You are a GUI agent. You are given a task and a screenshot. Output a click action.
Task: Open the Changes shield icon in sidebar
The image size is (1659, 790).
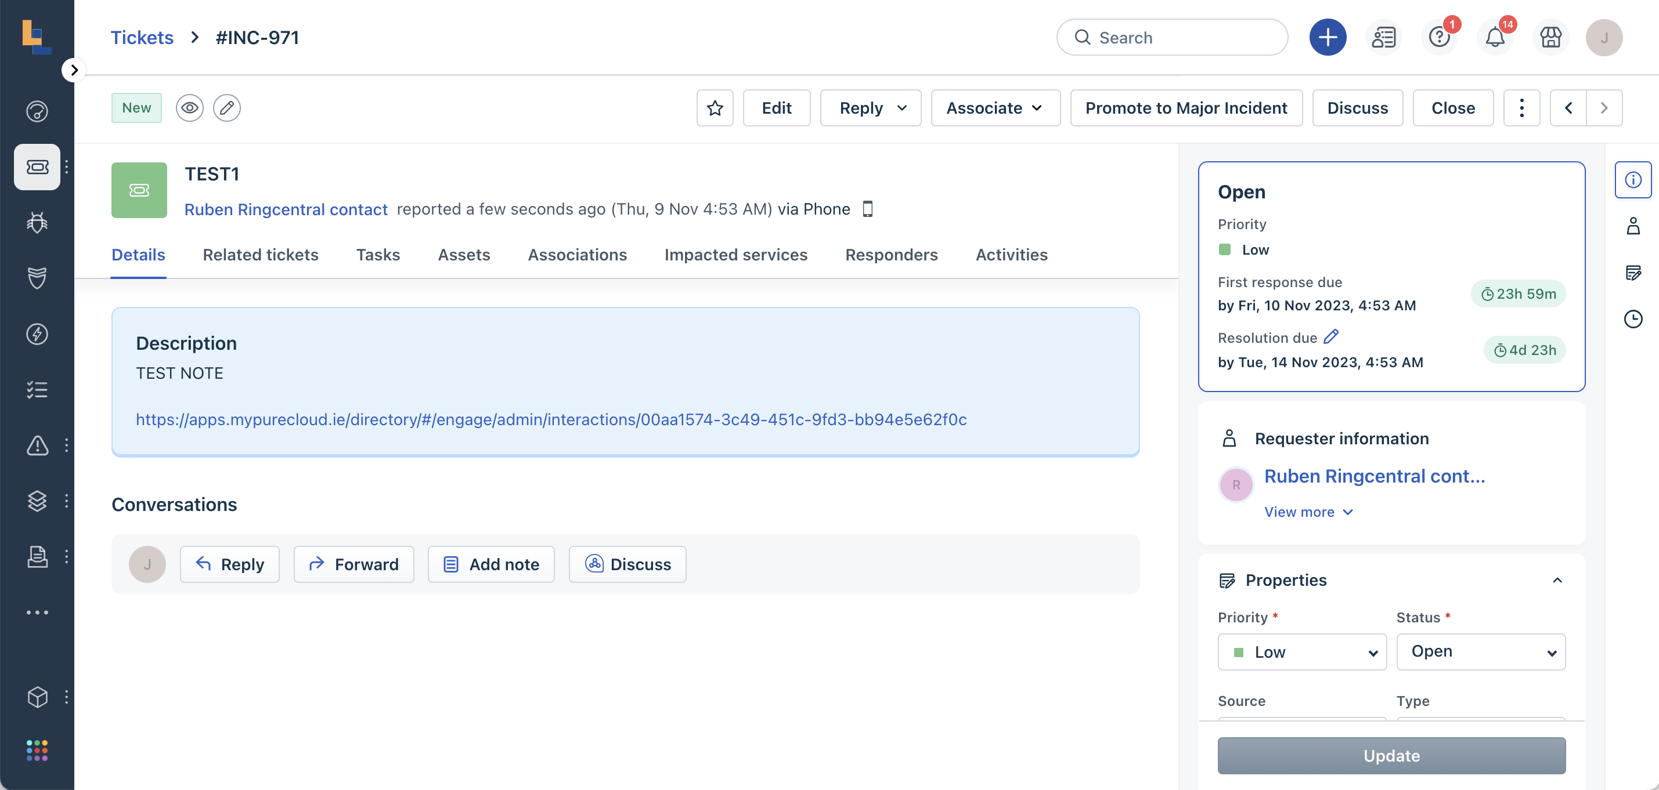[x=37, y=278]
